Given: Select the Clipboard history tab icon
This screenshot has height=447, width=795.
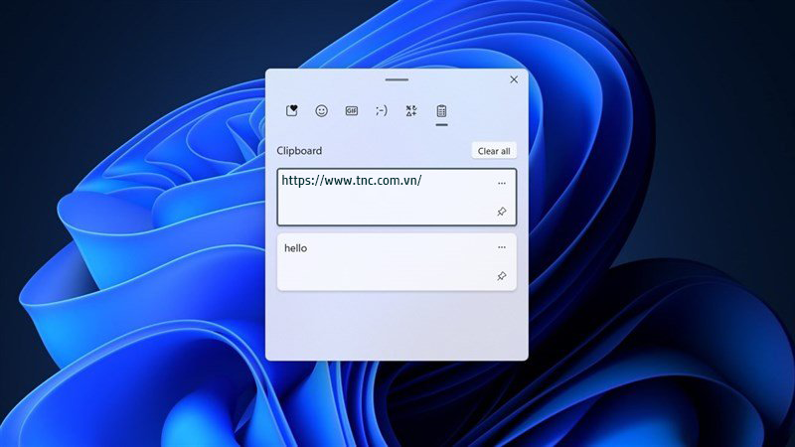Looking at the screenshot, I should point(441,110).
